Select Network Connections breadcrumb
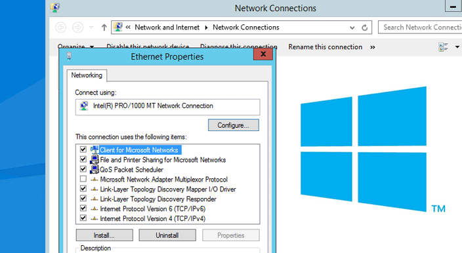462x253 pixels. (245, 28)
